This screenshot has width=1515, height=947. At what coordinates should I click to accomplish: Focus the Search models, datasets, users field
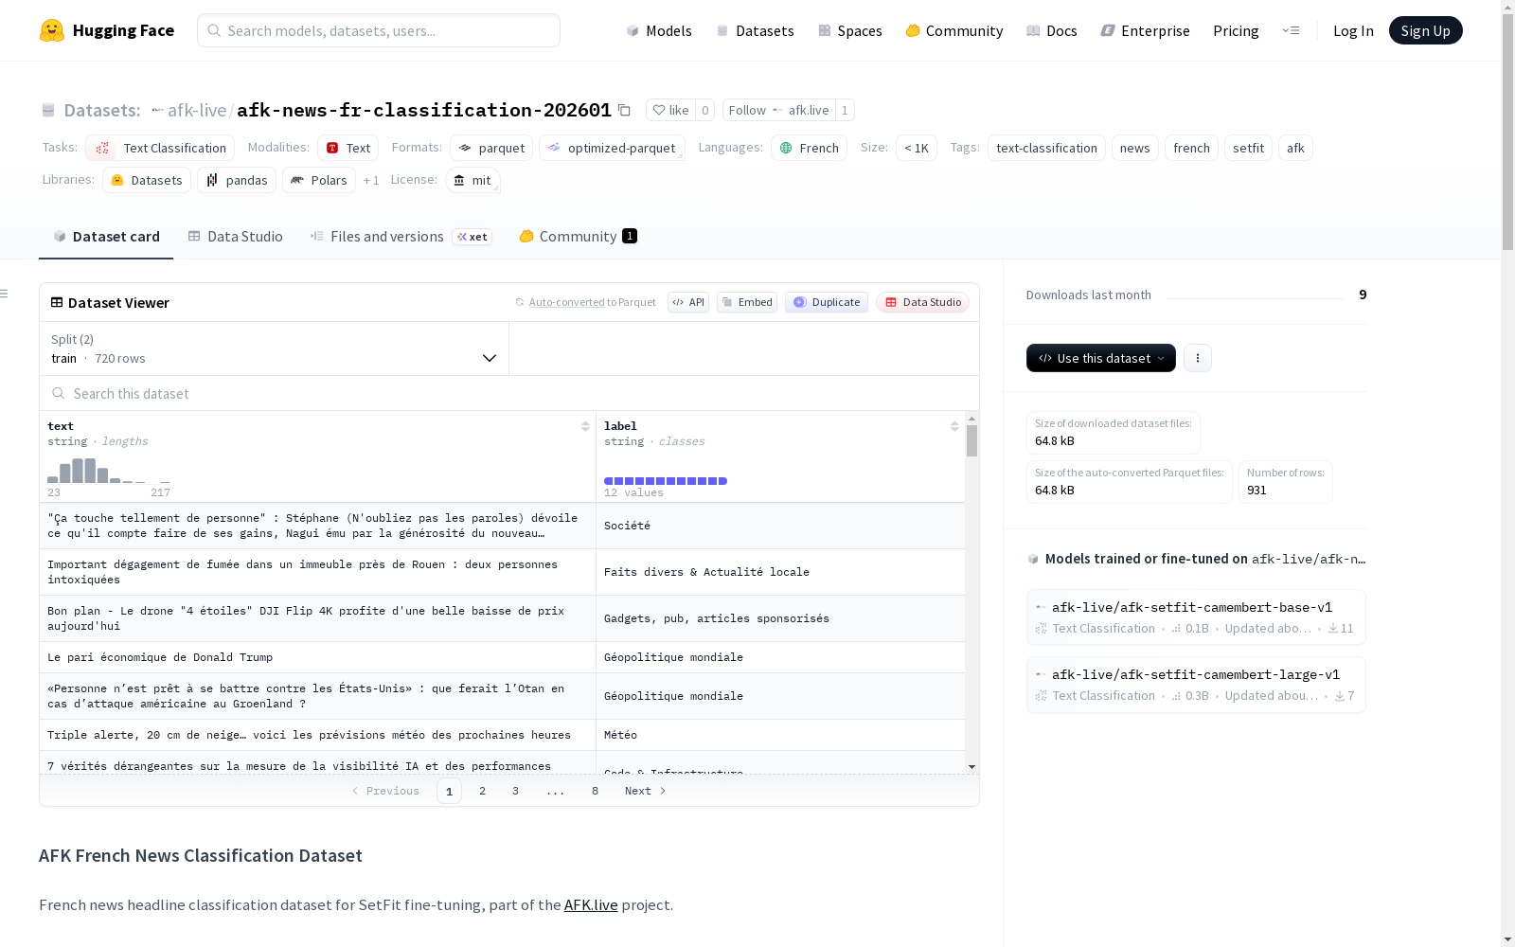379,30
